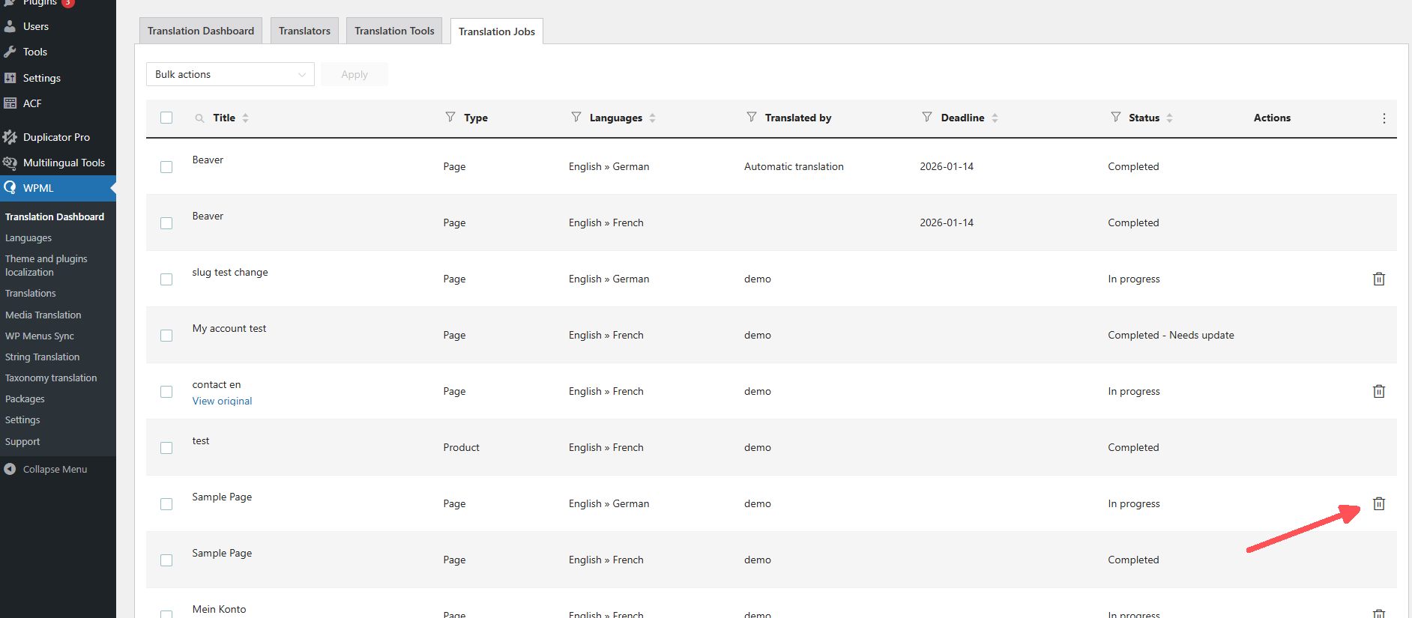Open the table column options menu

coord(1384,118)
